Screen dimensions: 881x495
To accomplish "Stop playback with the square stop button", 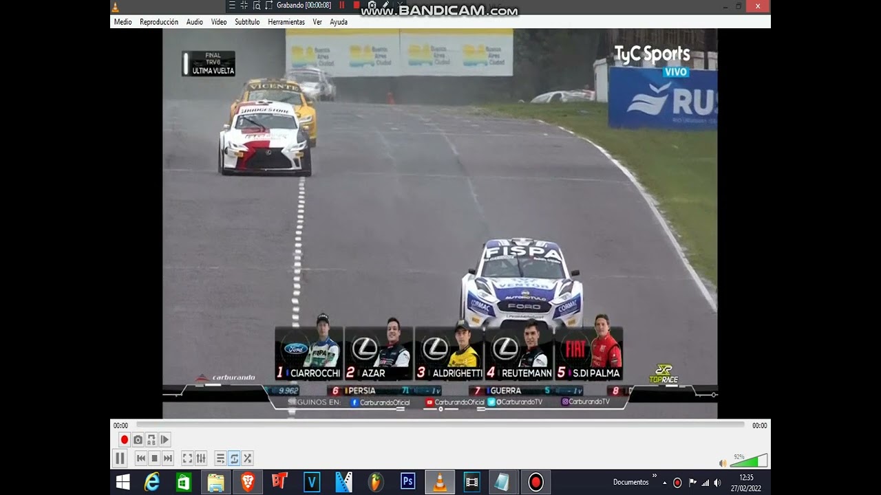I will pos(154,459).
